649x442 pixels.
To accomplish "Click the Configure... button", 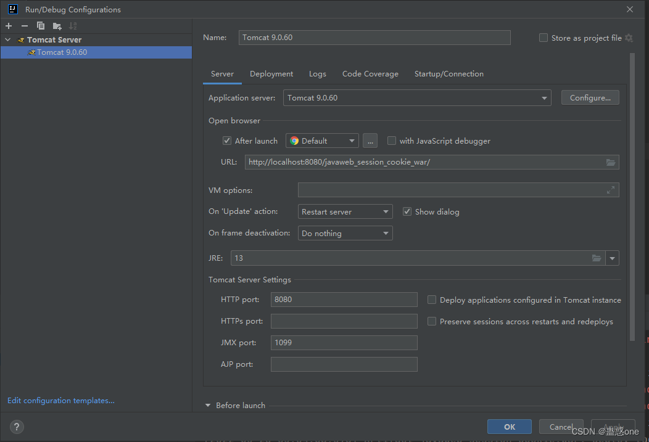I will pos(590,98).
